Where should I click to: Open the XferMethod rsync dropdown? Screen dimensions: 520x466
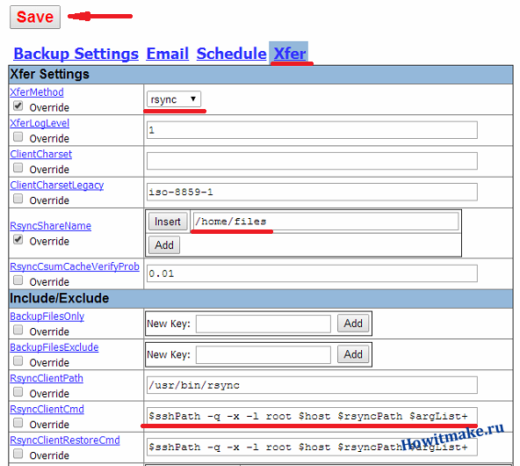click(174, 99)
